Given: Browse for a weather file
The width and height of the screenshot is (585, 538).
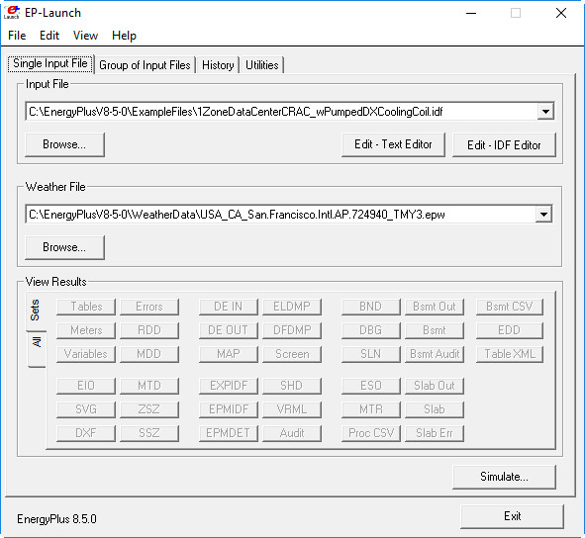Looking at the screenshot, I should tap(64, 247).
